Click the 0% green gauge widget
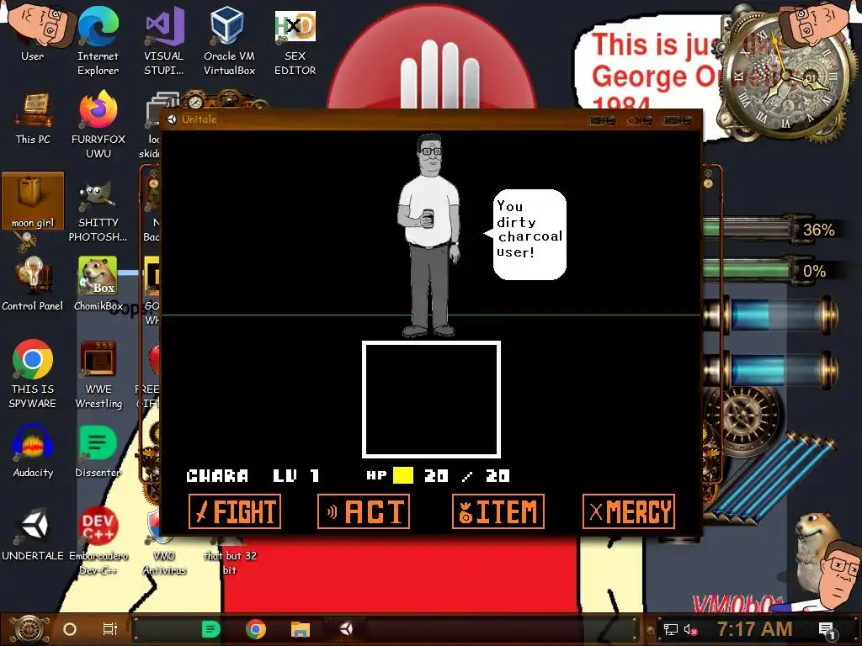 pos(769,271)
